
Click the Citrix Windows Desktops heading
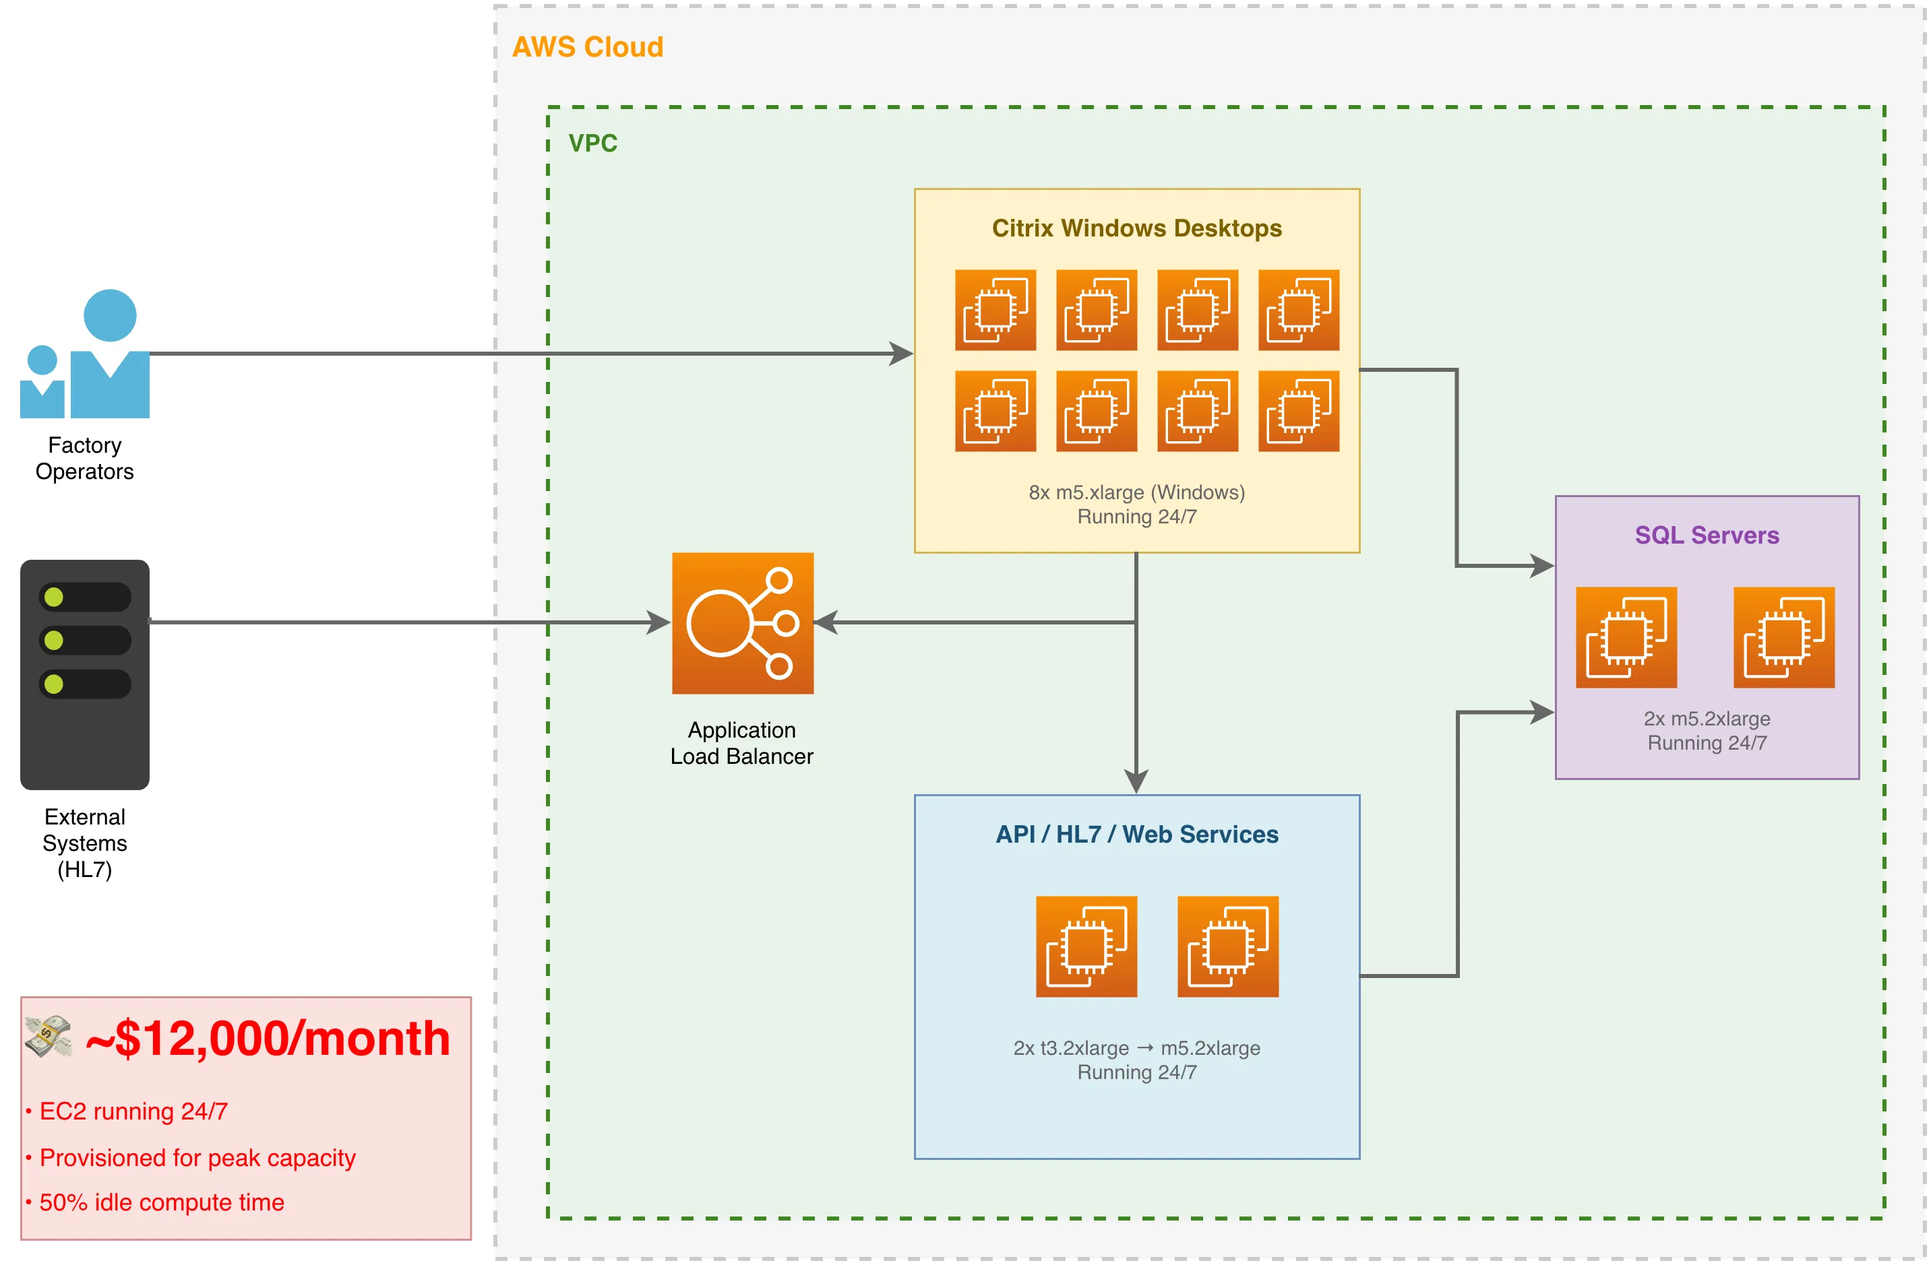[x=1135, y=228]
